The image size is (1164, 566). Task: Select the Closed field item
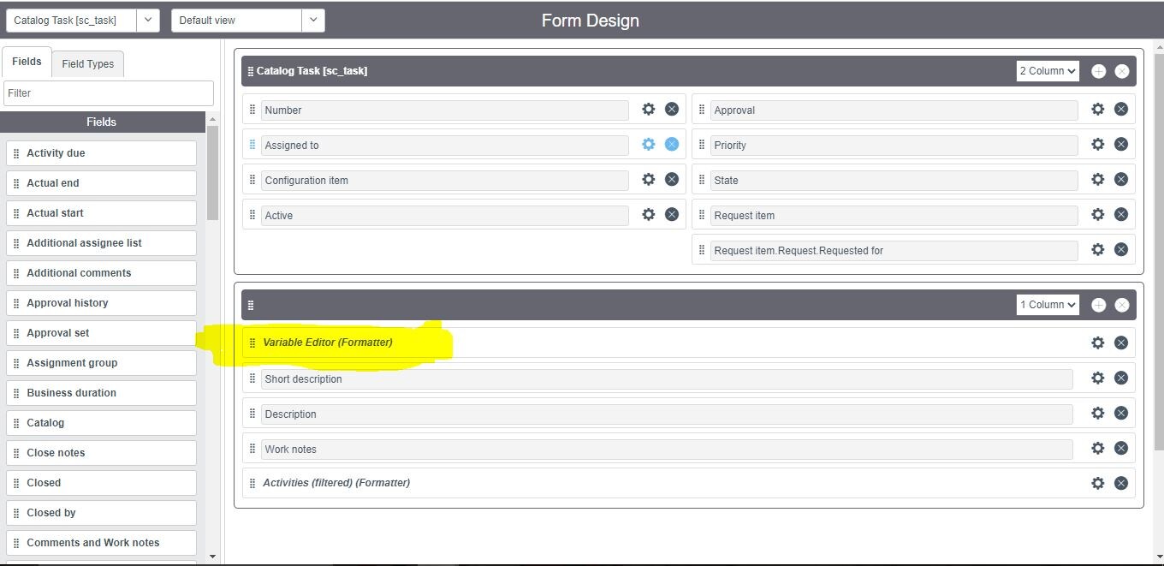pos(102,483)
